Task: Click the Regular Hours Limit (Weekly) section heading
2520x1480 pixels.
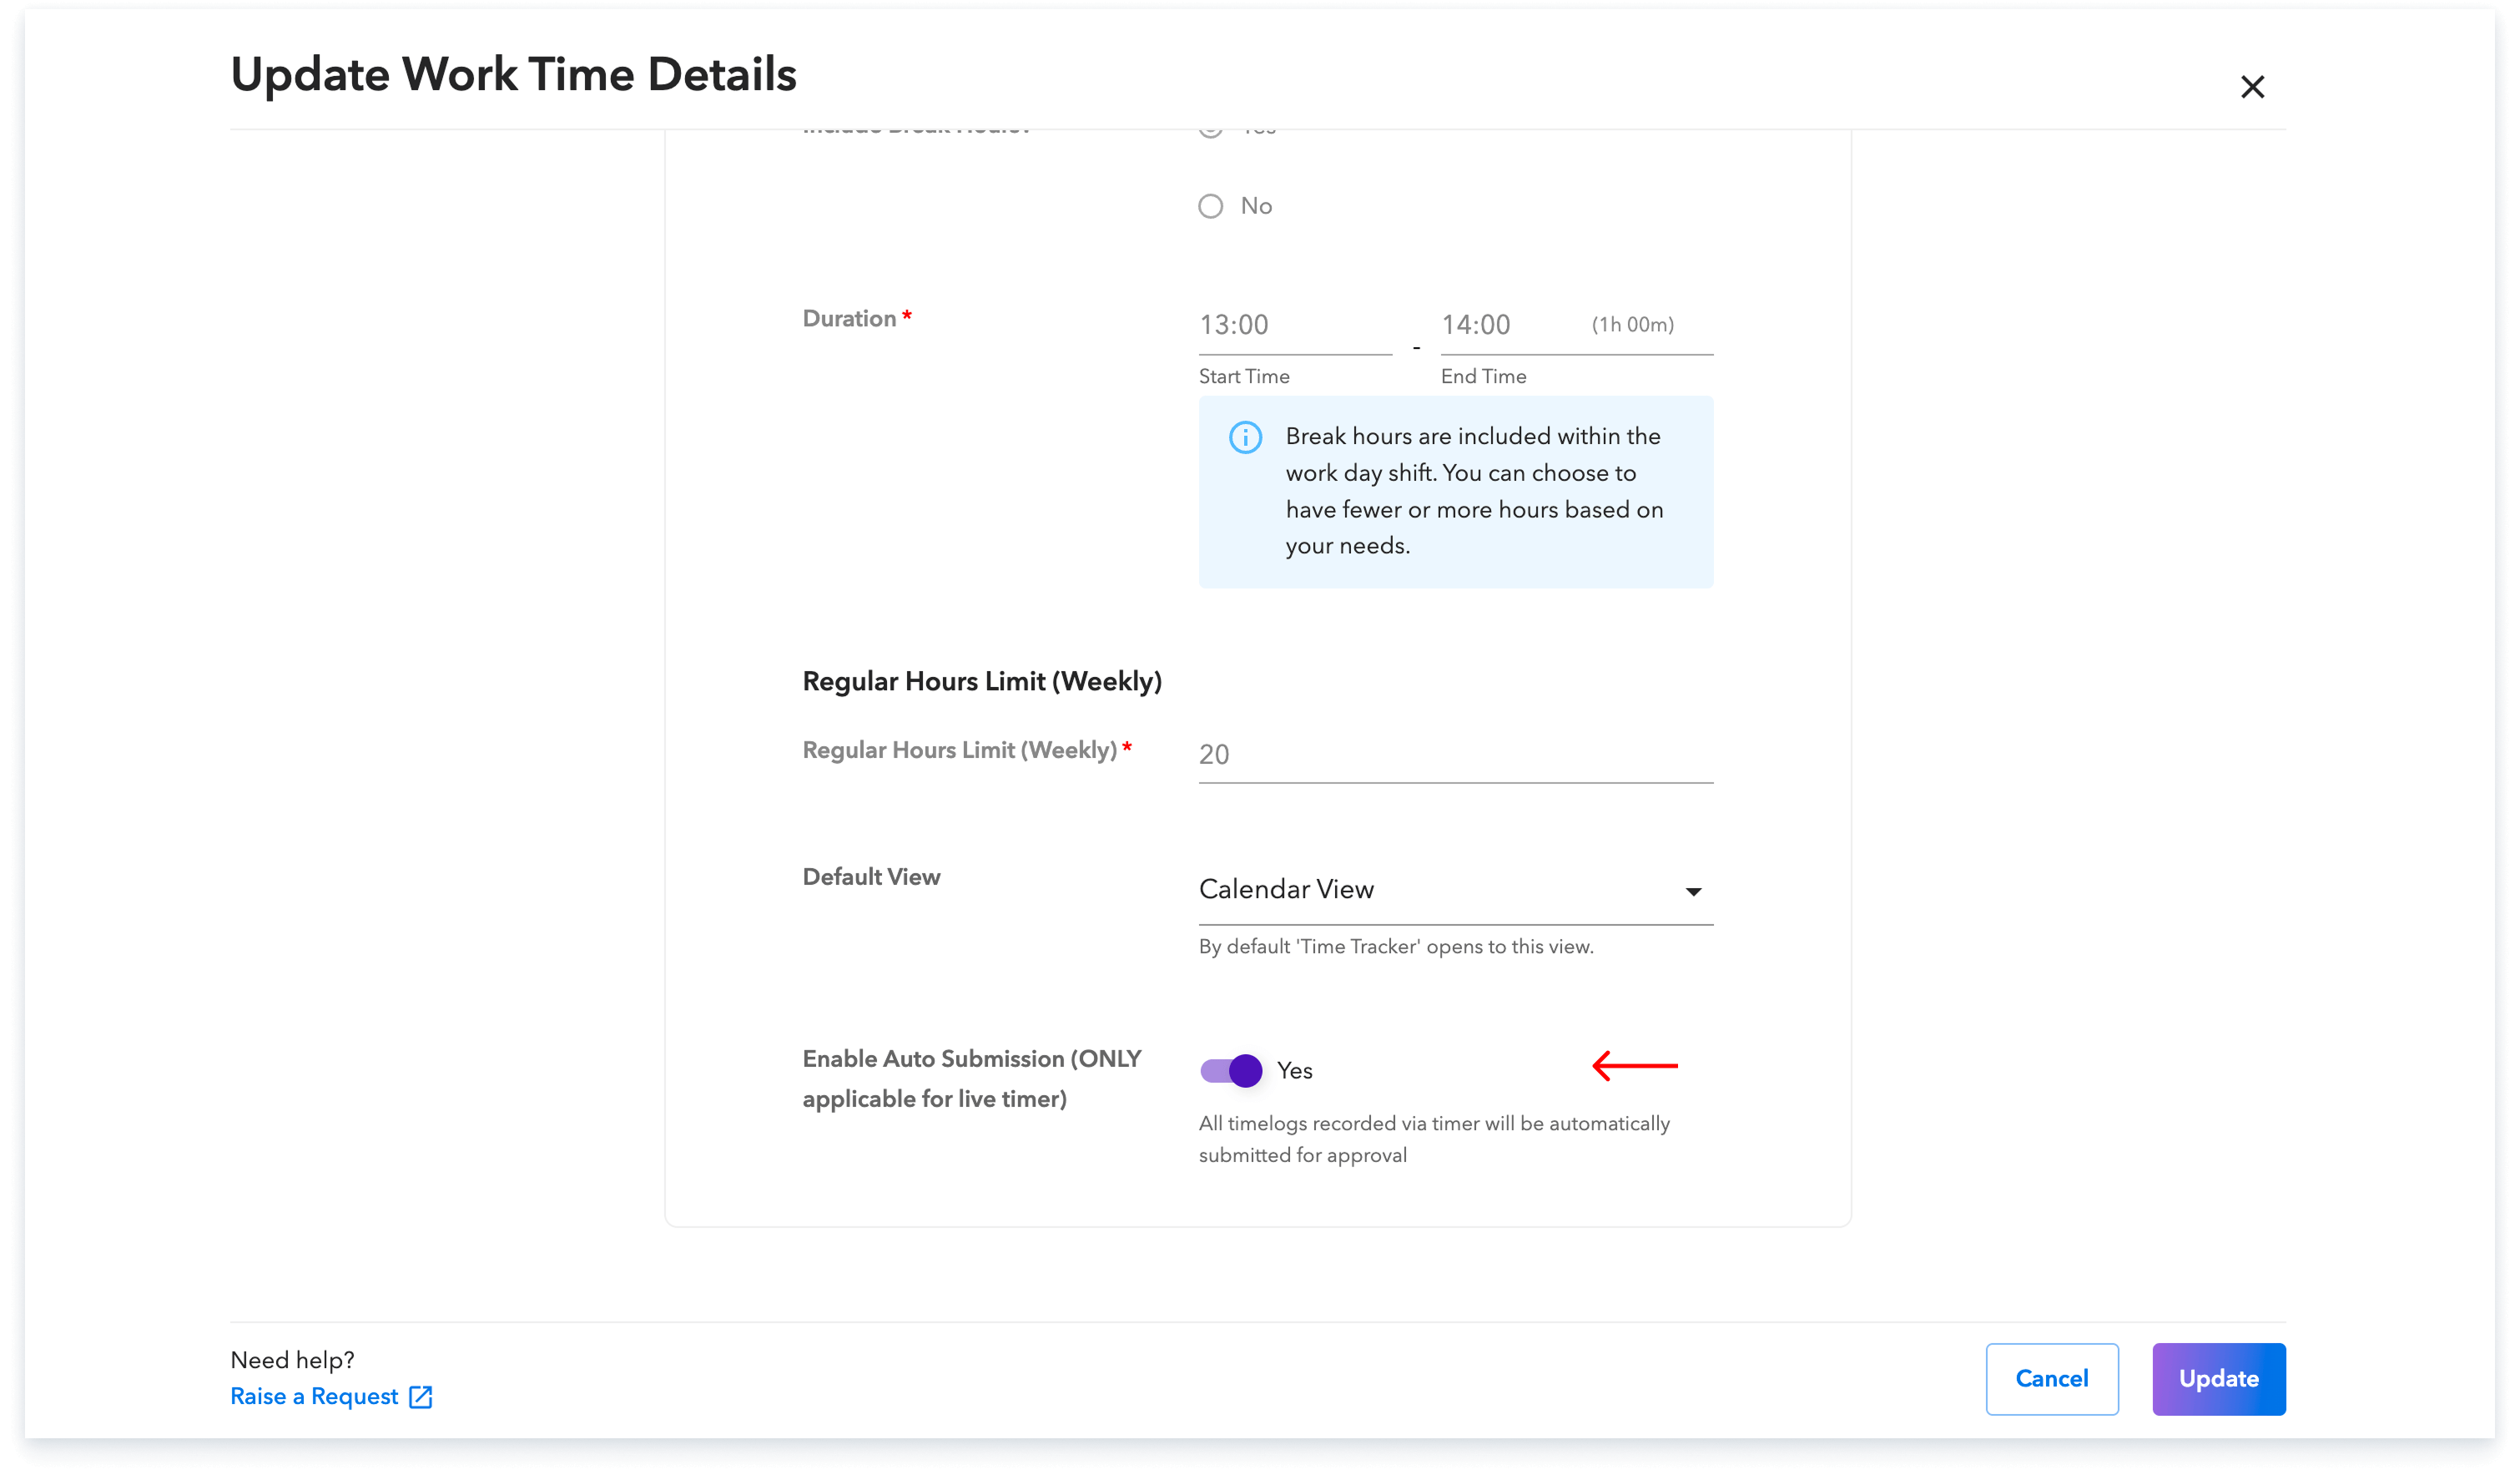Action: coord(981,681)
